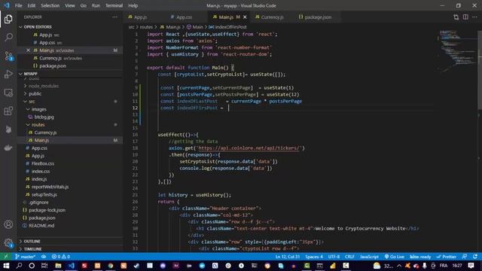Open the changes compare icon in editor toolbar
The width and height of the screenshot is (482, 271).
tap(456, 17)
